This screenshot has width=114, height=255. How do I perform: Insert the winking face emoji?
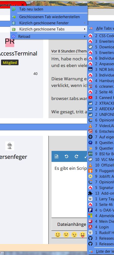75,235
